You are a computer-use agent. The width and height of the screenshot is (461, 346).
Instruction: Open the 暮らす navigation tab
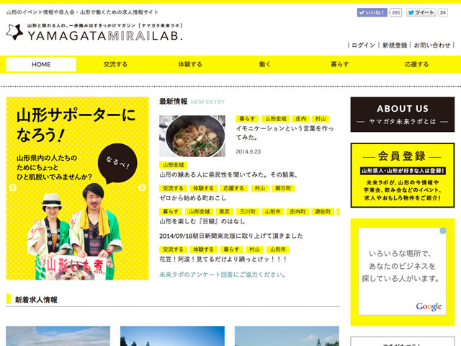click(339, 64)
